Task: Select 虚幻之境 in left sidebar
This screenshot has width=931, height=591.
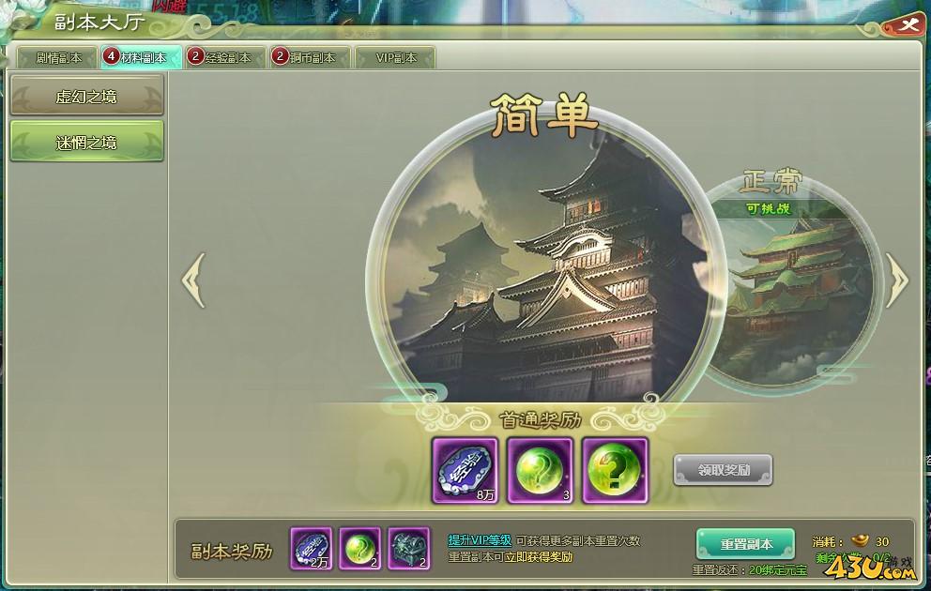Action: pos(86,96)
